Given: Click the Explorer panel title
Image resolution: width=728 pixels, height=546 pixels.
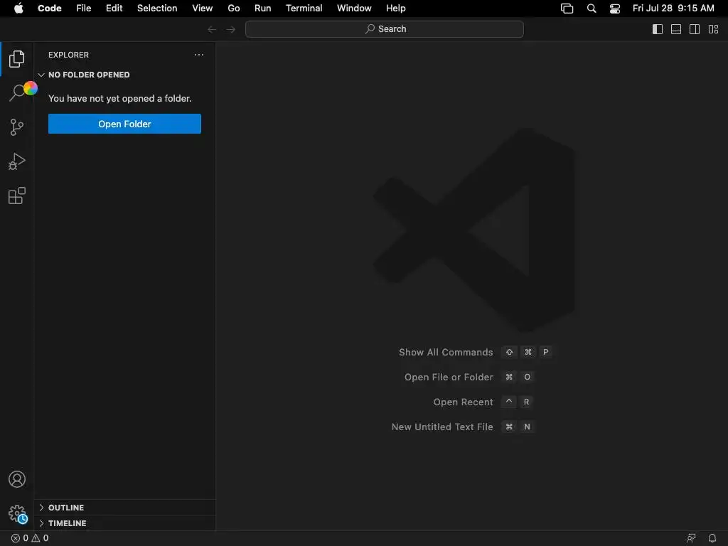Looking at the screenshot, I should point(69,55).
